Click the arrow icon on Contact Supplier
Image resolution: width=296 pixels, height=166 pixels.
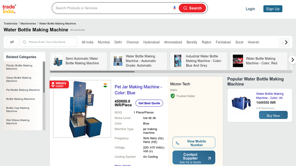[209, 159]
